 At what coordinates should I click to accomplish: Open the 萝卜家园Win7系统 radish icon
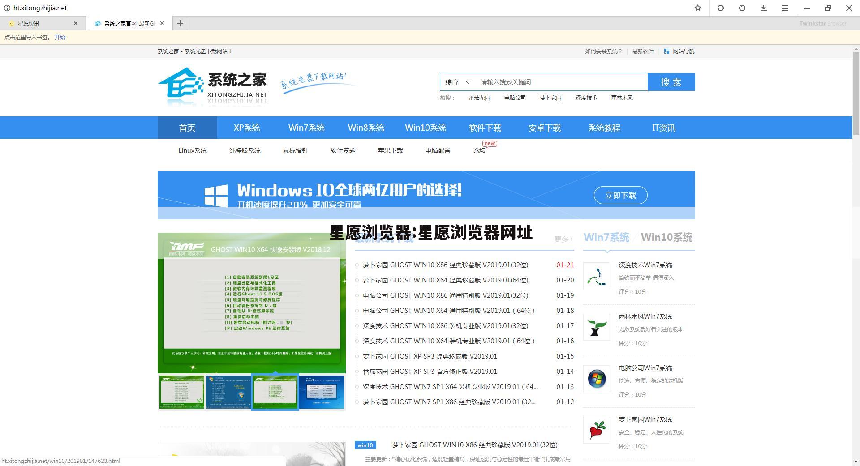[x=596, y=430]
